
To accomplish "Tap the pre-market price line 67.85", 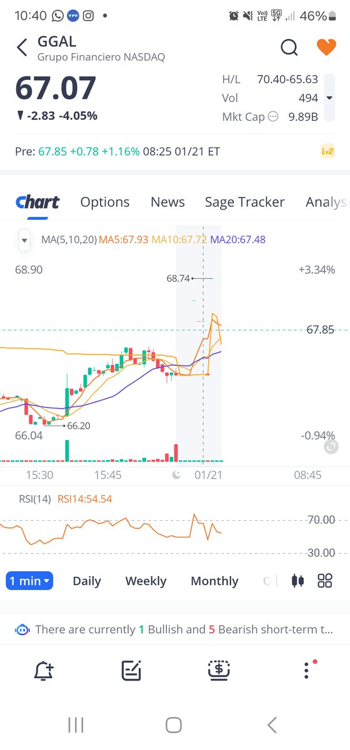I will click(320, 330).
